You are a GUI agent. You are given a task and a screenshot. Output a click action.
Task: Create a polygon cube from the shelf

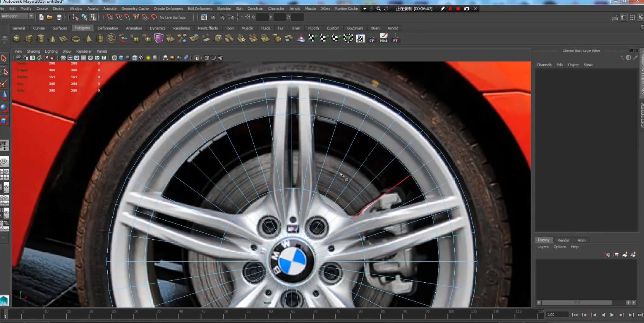[29, 38]
